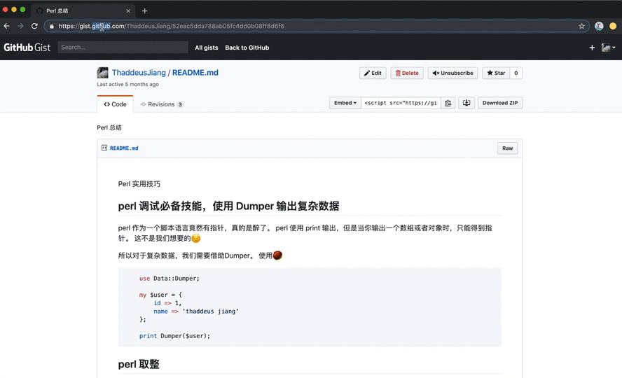622x378 pixels.
Task: Click the 'print Dumper($user);' code line
Action: click(x=174, y=336)
